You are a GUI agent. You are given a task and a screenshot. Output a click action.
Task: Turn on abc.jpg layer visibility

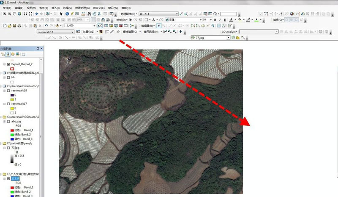click(x=8, y=121)
